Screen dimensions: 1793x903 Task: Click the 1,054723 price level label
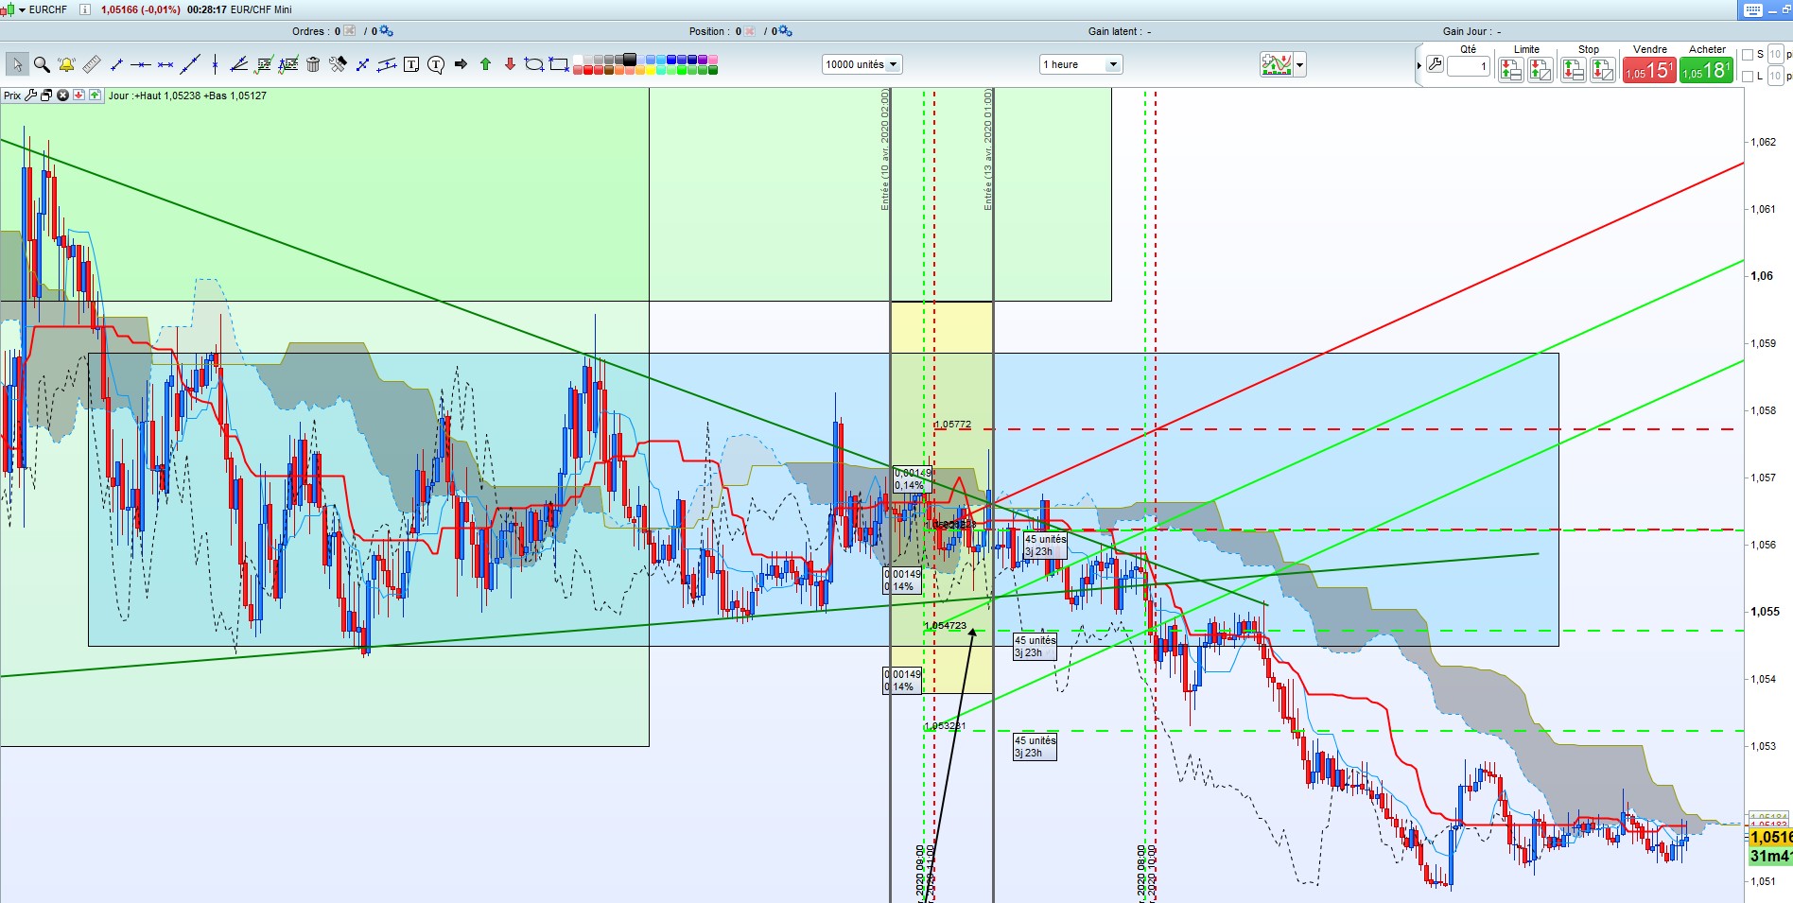tap(947, 626)
